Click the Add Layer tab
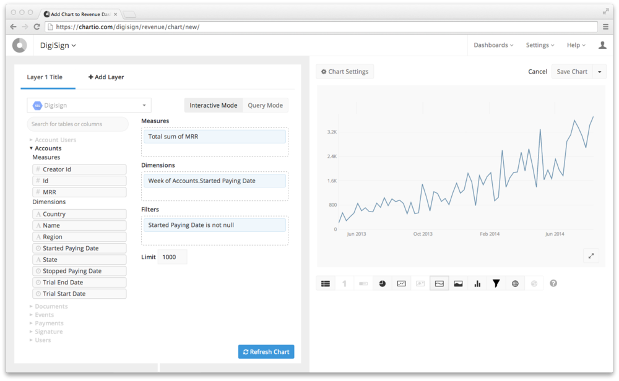619x381 pixels. 106,77
